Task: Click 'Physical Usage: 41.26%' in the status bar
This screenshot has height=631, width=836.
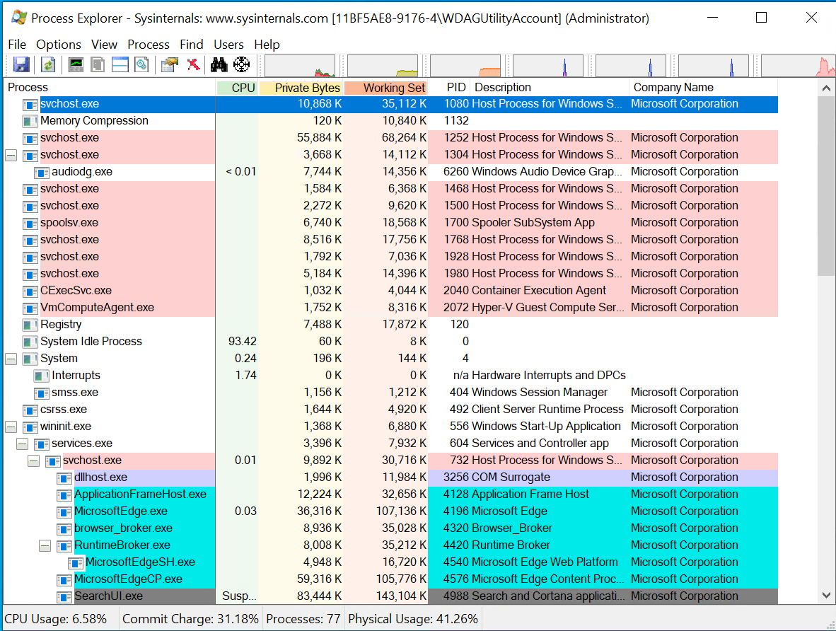Action: click(412, 619)
